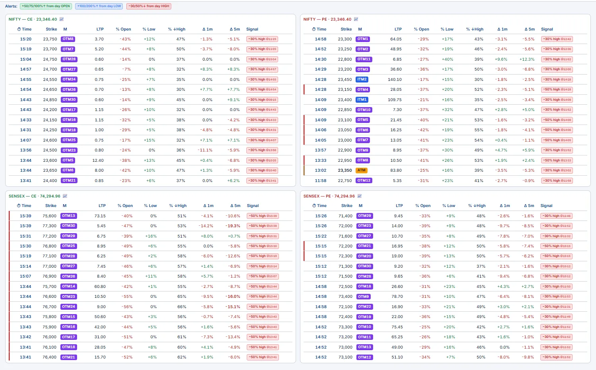
Task: Click the red '-30/50% from day HIGH' alert badge
Action: (x=149, y=6)
